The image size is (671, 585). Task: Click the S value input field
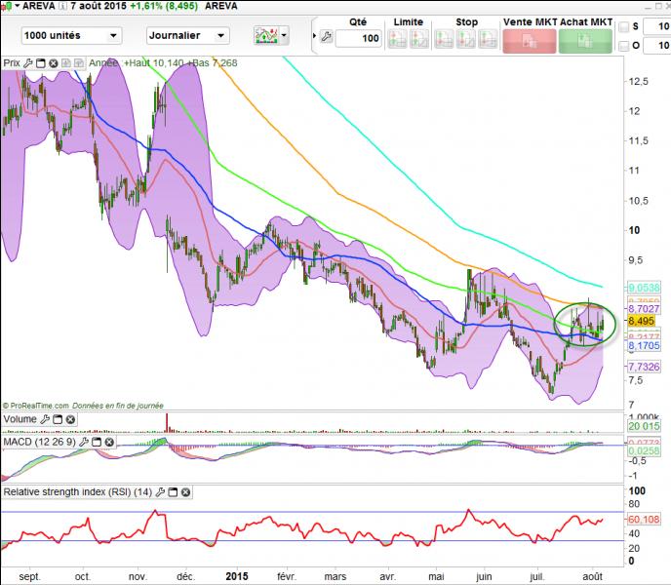point(657,26)
